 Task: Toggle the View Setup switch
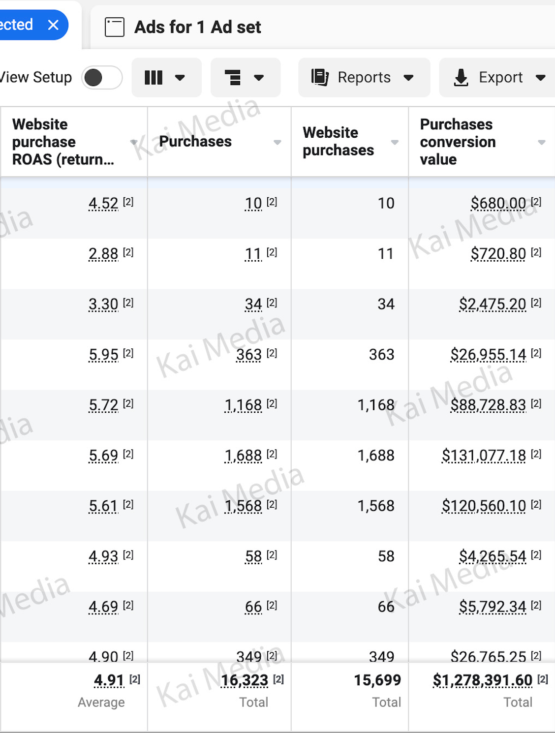tap(102, 78)
